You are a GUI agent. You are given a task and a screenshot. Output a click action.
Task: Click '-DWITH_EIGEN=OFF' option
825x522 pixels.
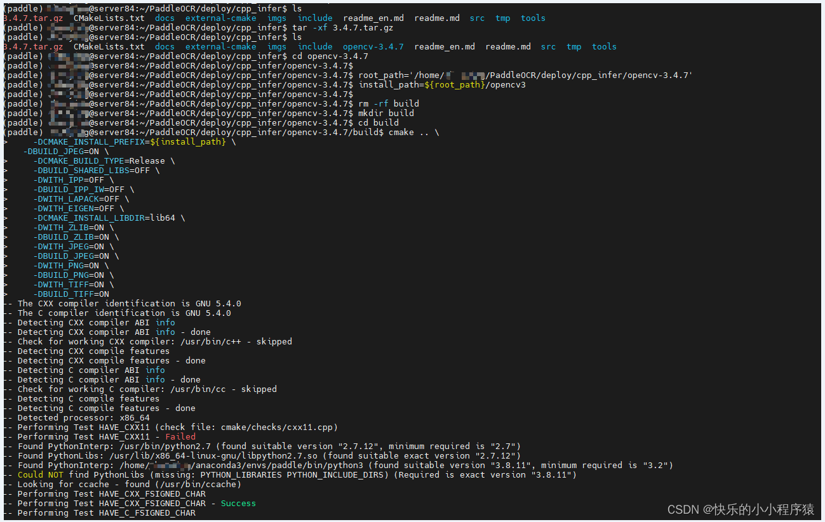tap(74, 209)
